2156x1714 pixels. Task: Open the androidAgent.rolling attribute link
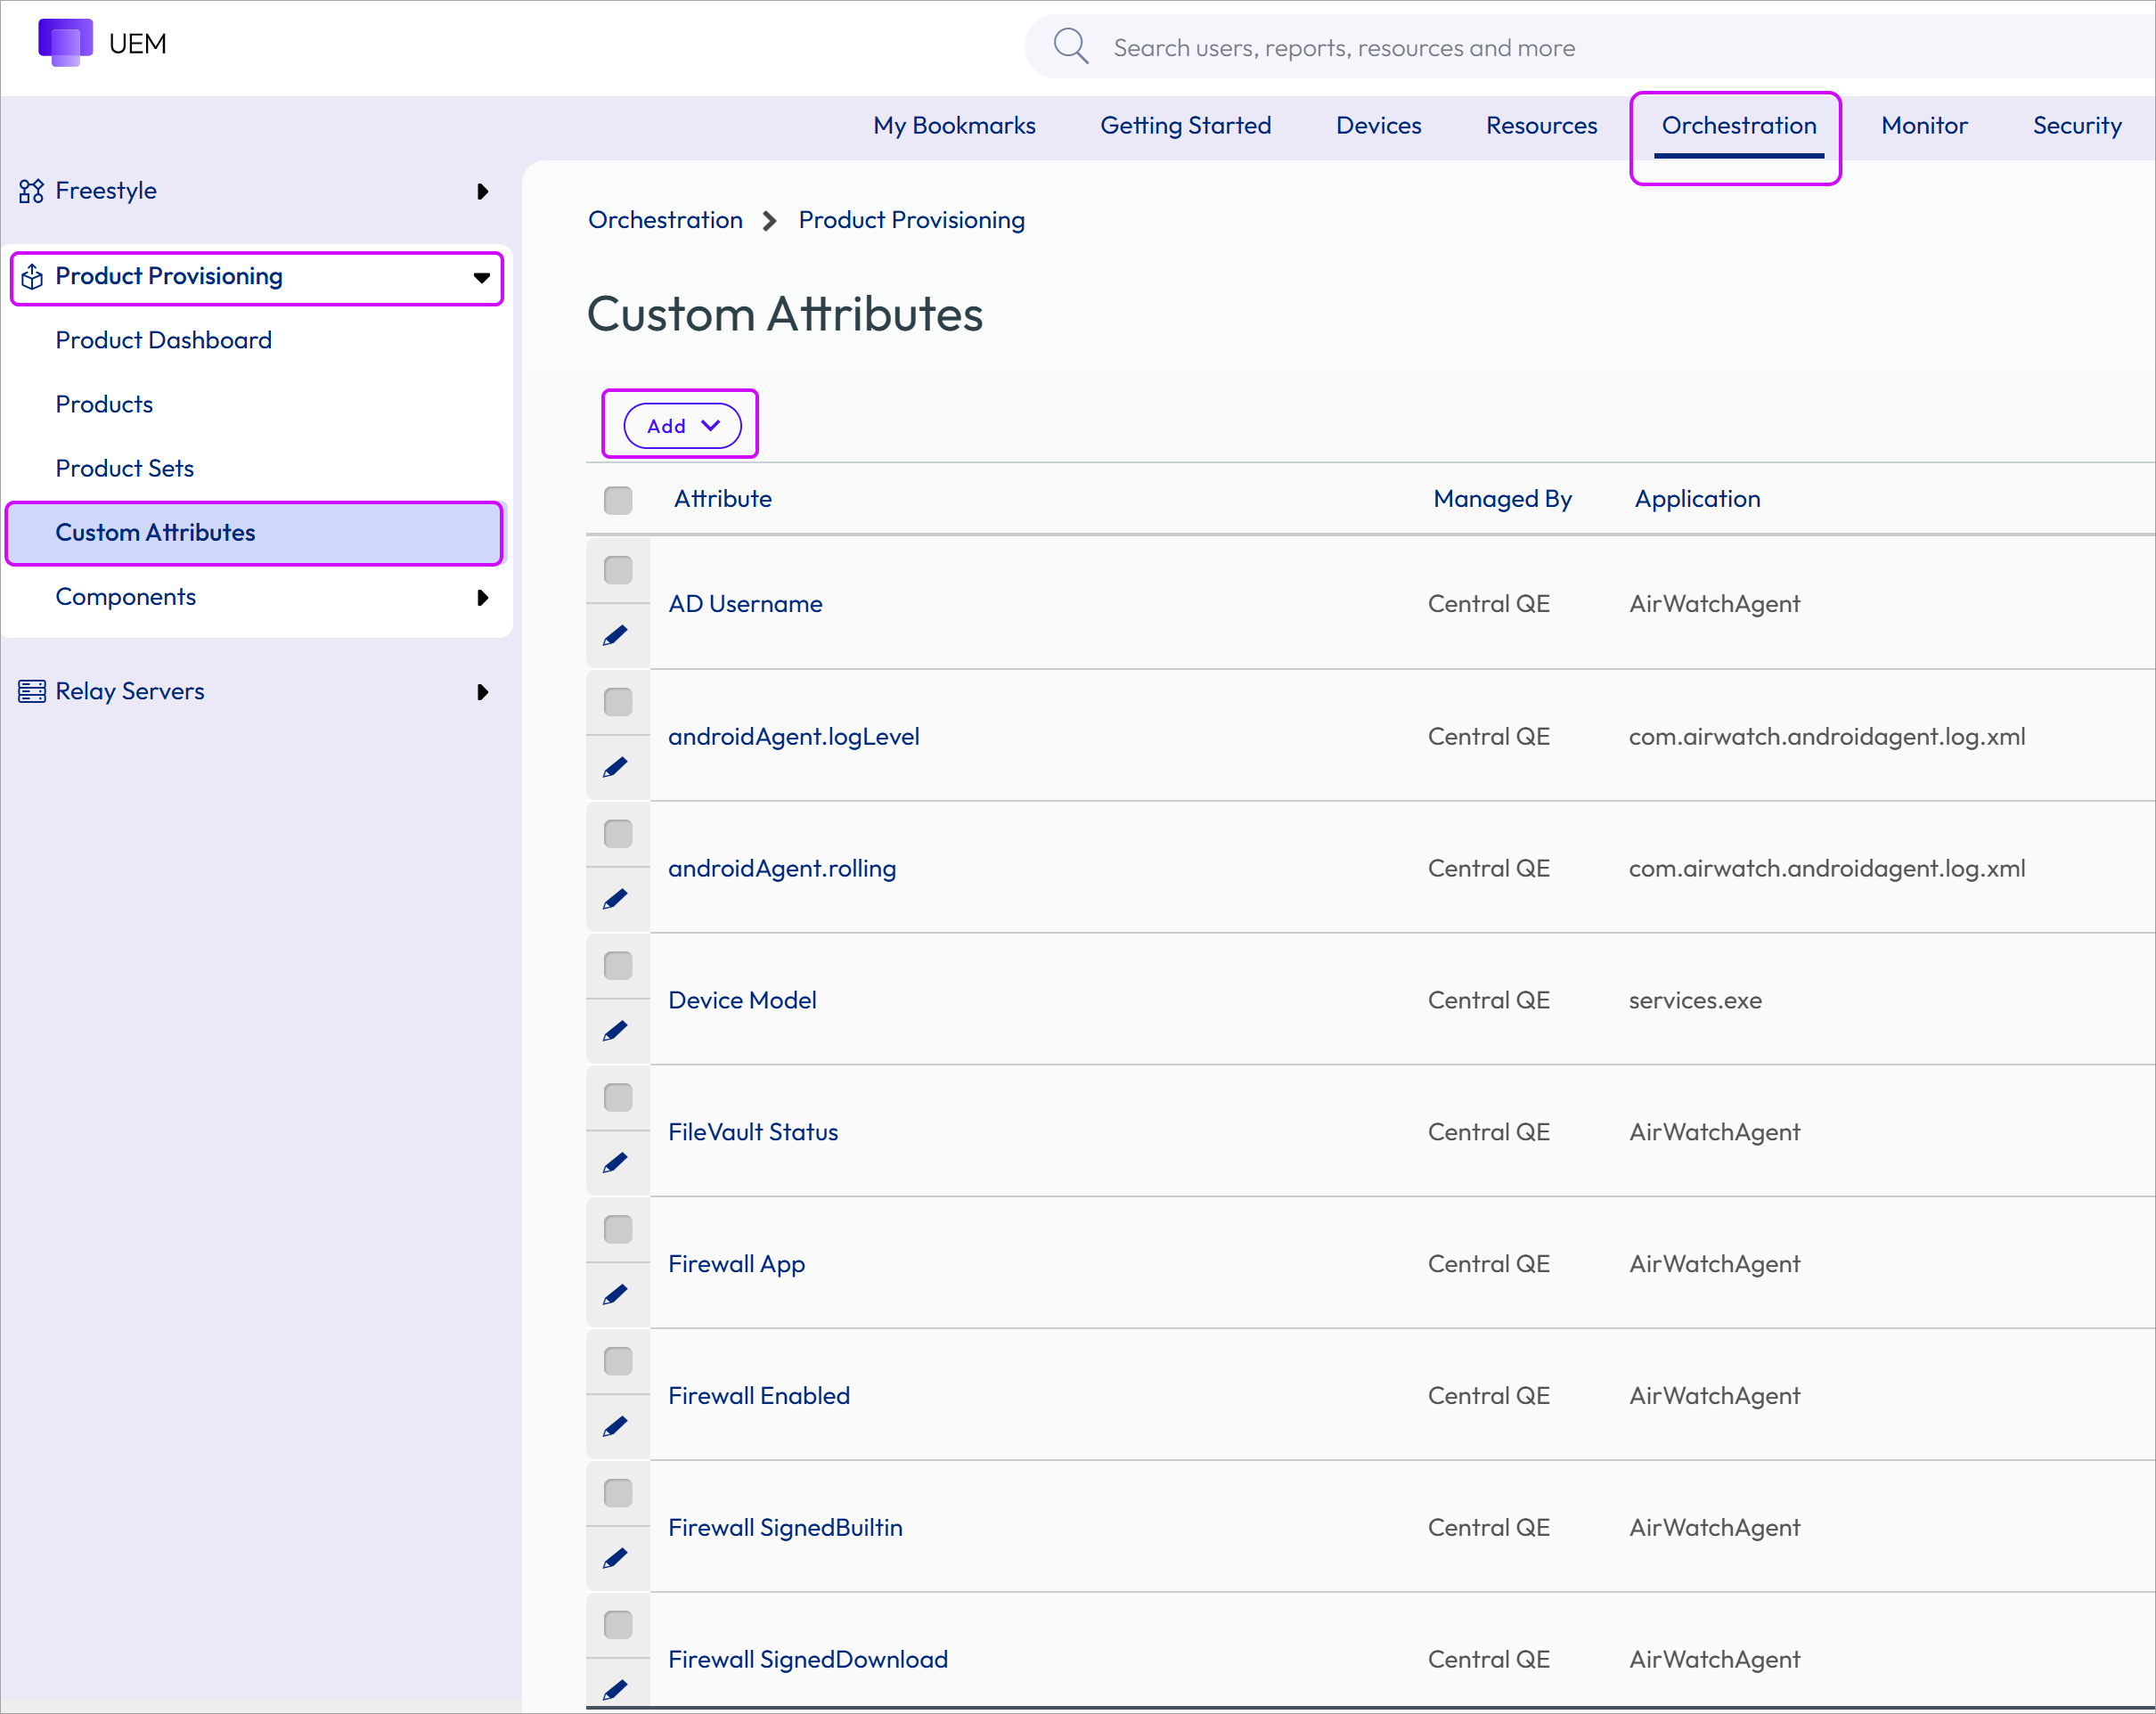pyautogui.click(x=781, y=869)
